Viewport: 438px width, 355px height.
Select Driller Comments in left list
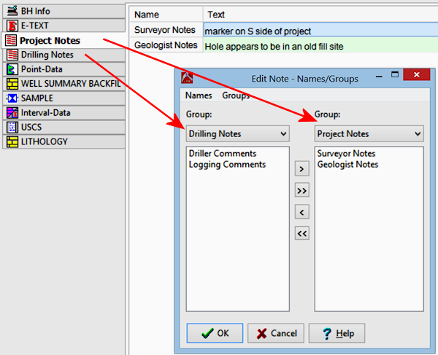223,154
